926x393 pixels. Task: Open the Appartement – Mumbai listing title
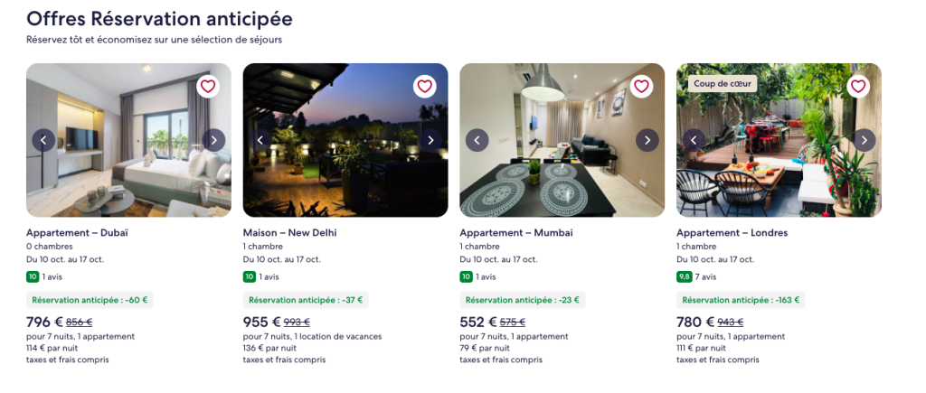click(x=516, y=232)
